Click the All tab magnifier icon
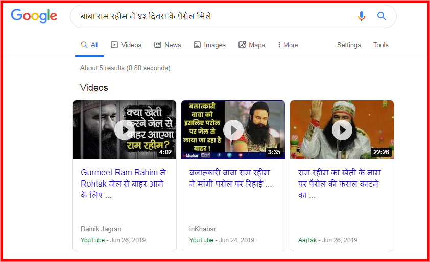This screenshot has height=262, width=430. click(84, 45)
